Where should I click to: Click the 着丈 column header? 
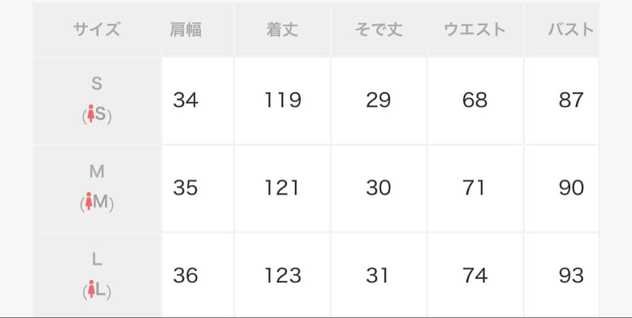click(x=282, y=30)
